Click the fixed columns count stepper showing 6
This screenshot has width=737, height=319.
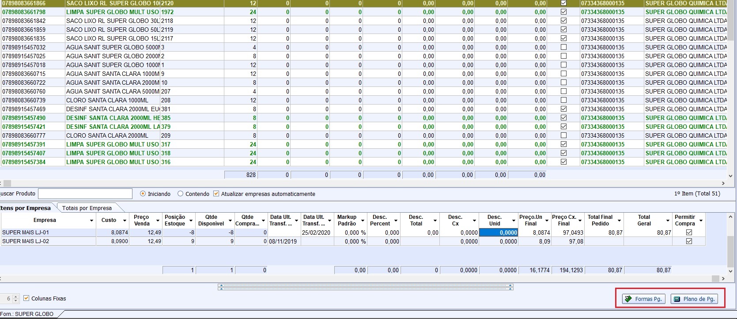coord(9,299)
